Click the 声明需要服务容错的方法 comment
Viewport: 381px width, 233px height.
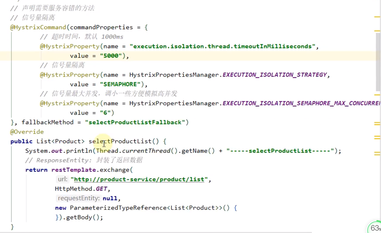(x=52, y=8)
